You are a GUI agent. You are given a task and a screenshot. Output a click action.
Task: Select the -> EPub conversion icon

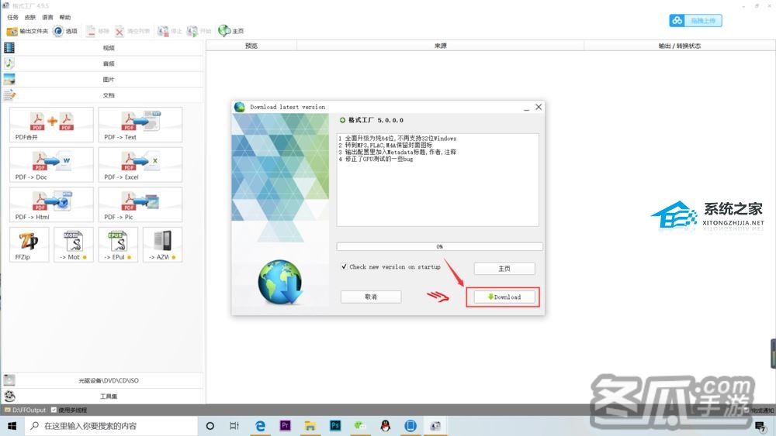(x=118, y=244)
